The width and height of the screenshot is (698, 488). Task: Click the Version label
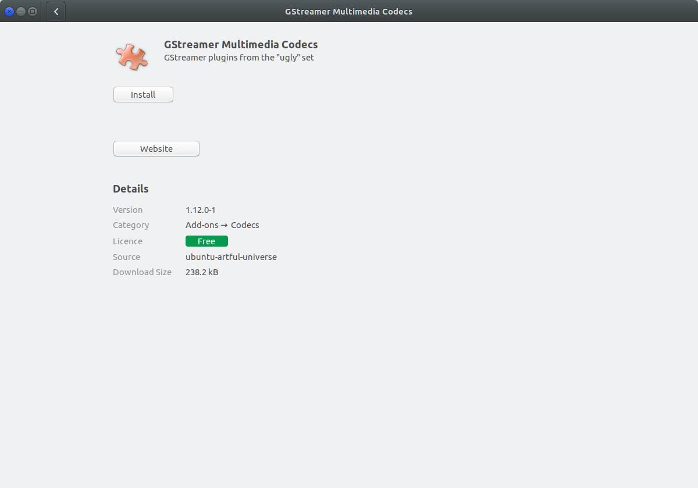tap(128, 210)
